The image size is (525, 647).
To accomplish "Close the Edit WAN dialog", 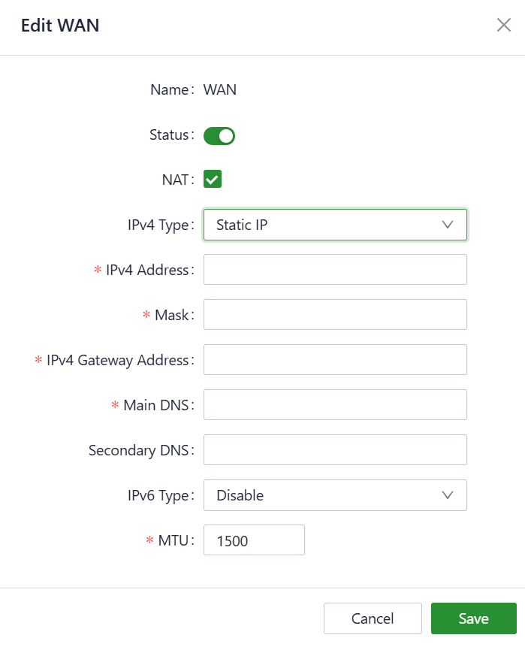I will point(504,25).
